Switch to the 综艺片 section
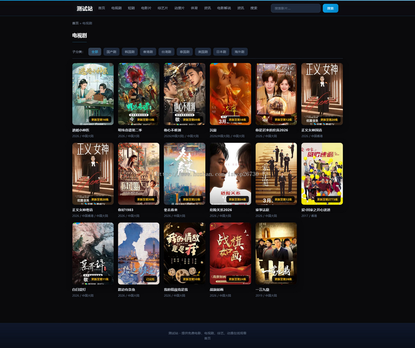Screen dimensions: 415x348 pos(163,8)
